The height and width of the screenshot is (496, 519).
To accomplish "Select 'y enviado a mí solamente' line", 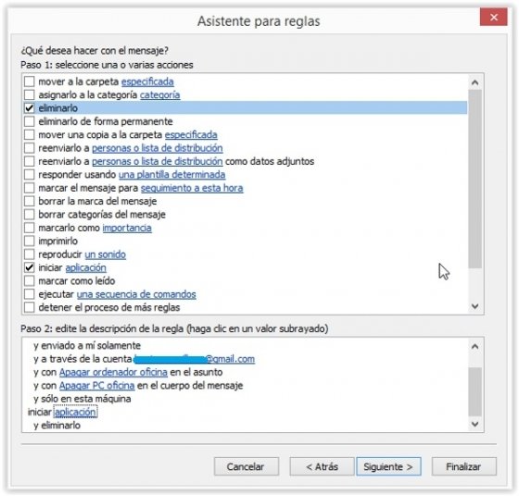I will (87, 346).
